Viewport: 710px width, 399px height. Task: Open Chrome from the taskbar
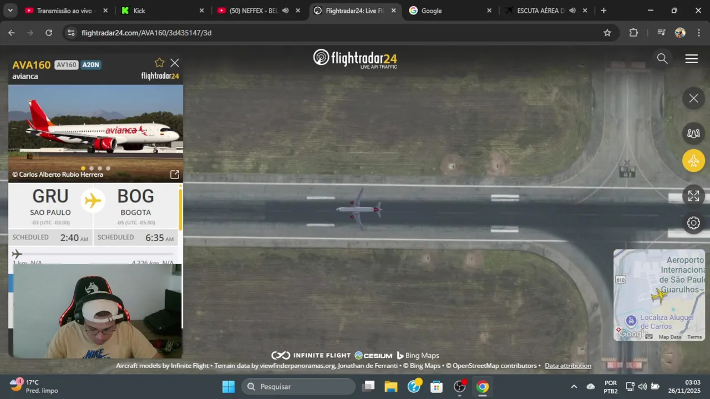pyautogui.click(x=483, y=387)
